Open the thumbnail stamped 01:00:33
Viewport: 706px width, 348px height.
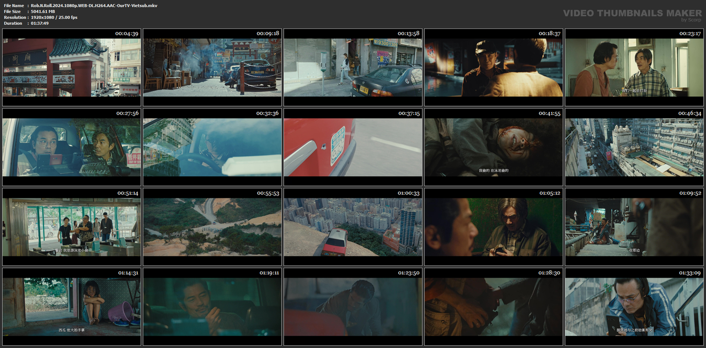[x=353, y=227]
